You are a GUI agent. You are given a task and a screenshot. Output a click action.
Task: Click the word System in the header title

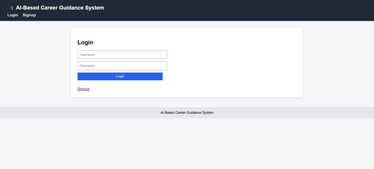(94, 8)
